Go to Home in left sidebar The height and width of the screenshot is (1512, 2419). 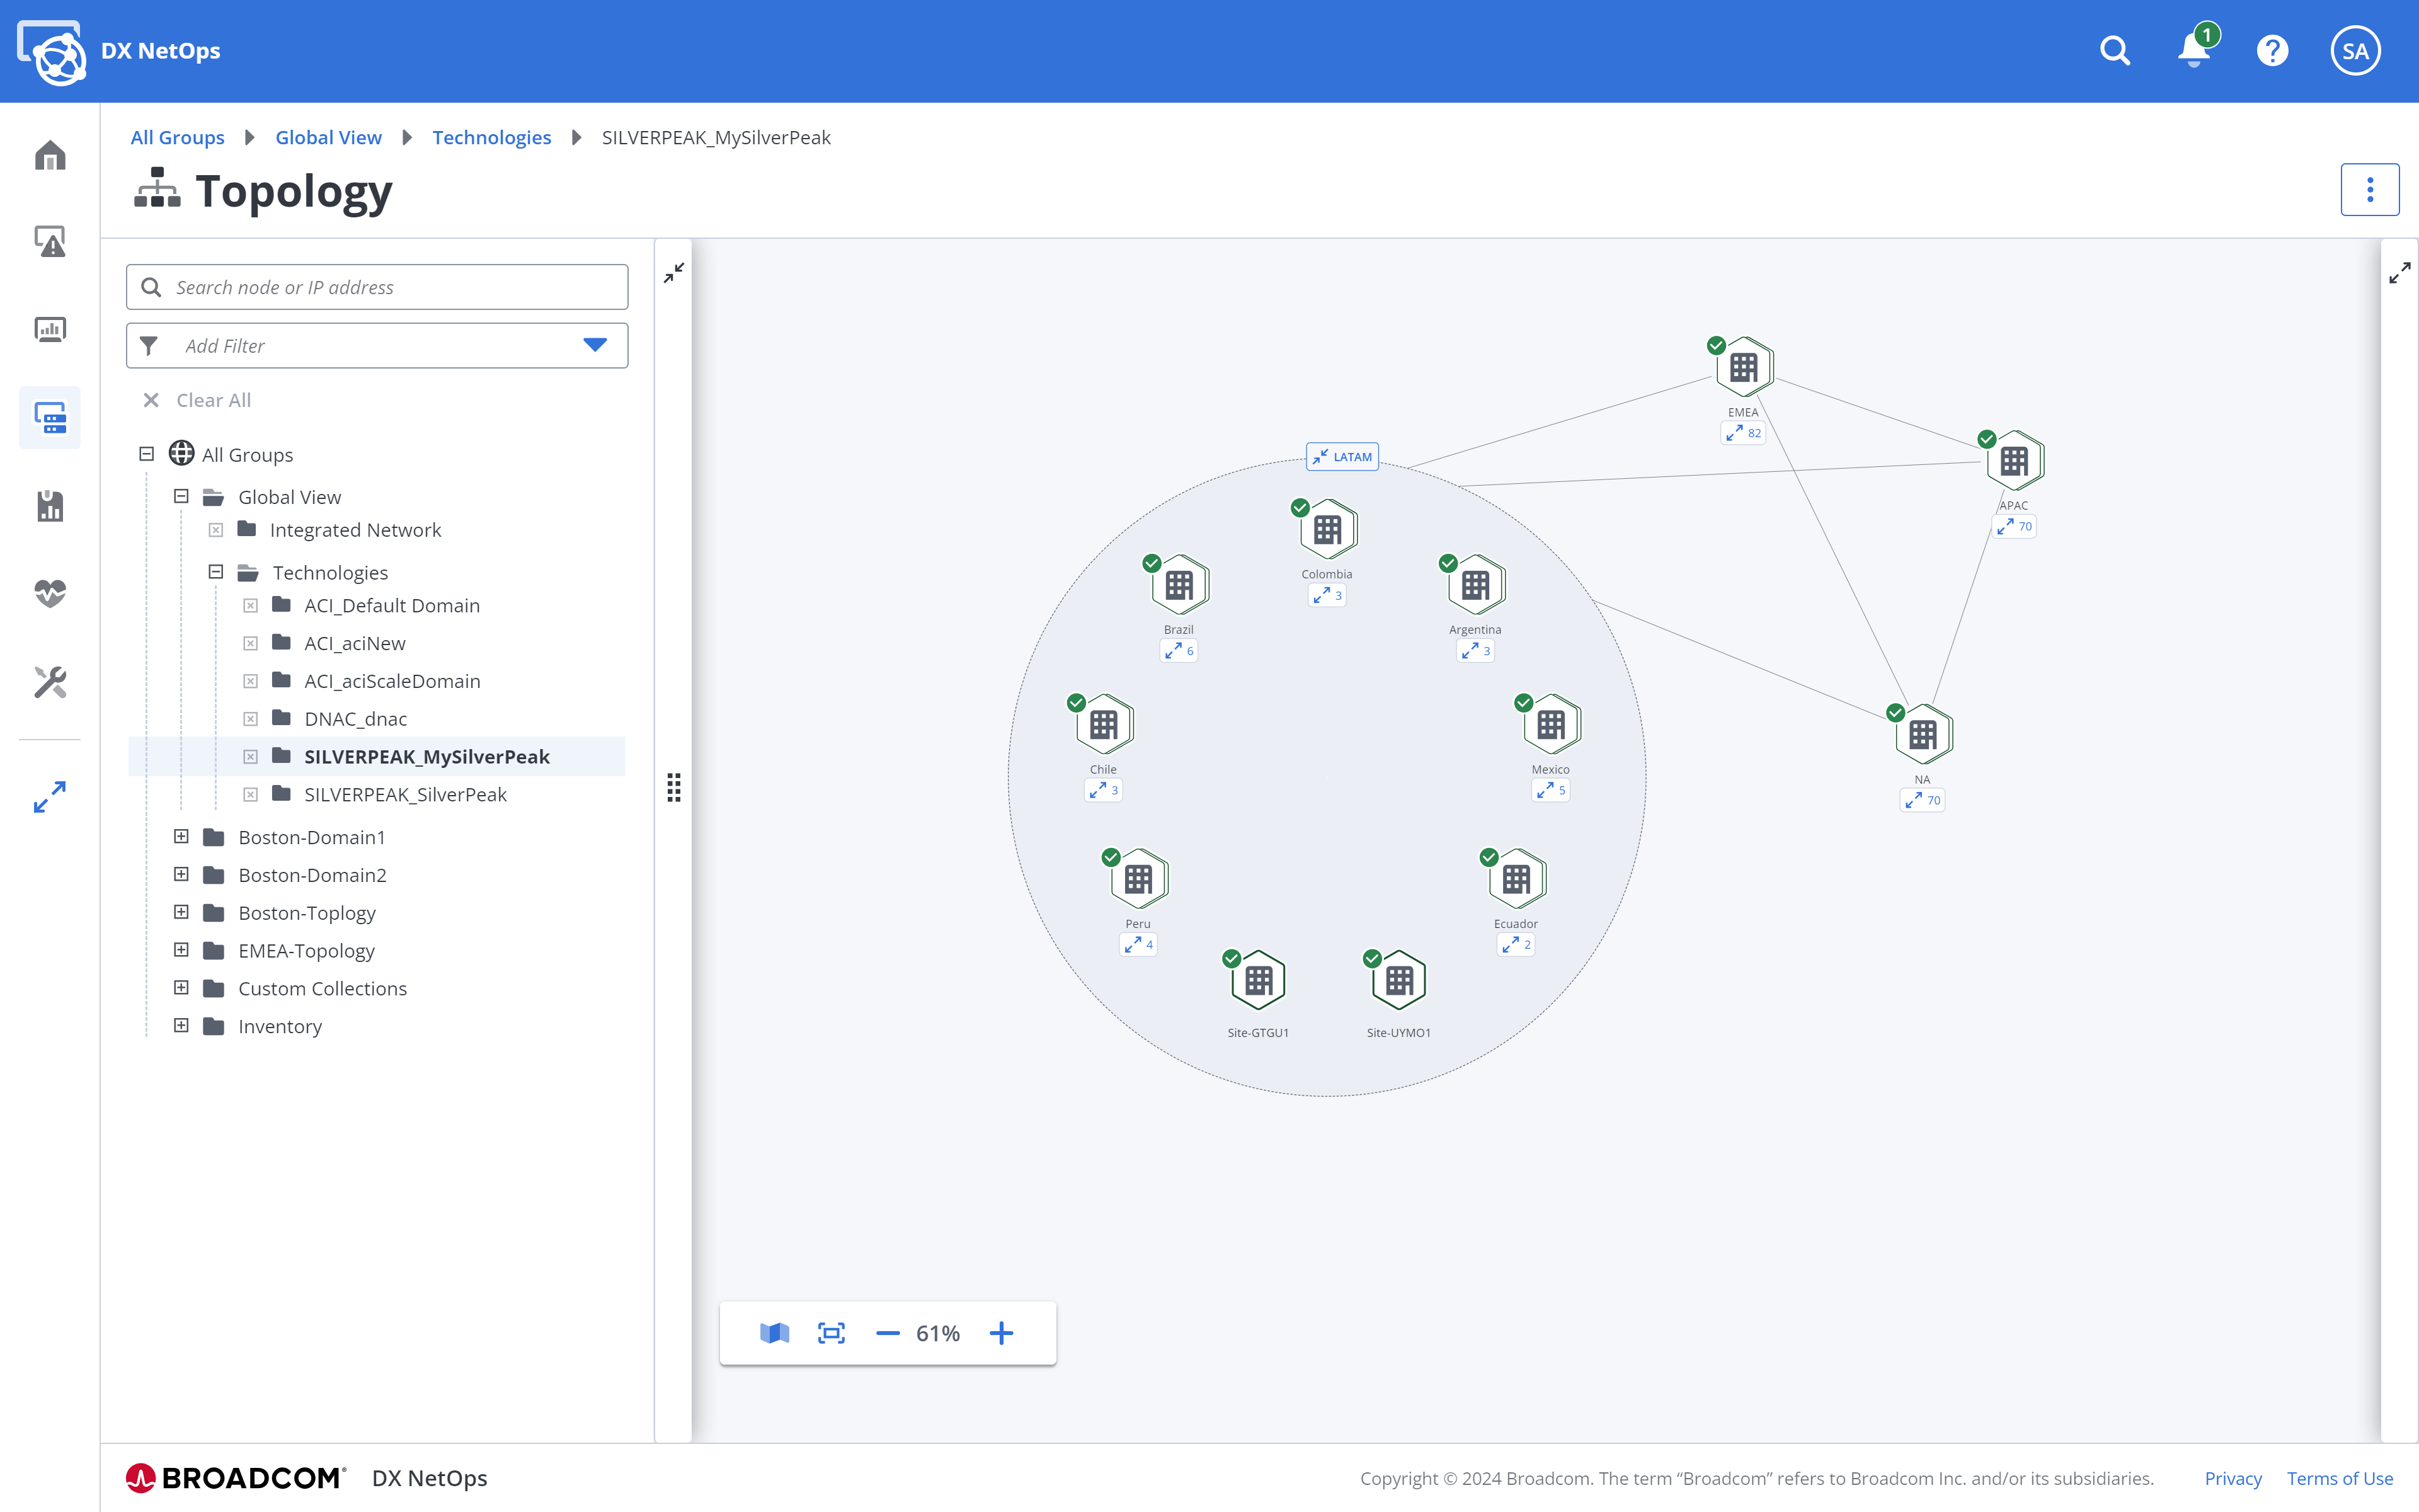click(x=50, y=155)
